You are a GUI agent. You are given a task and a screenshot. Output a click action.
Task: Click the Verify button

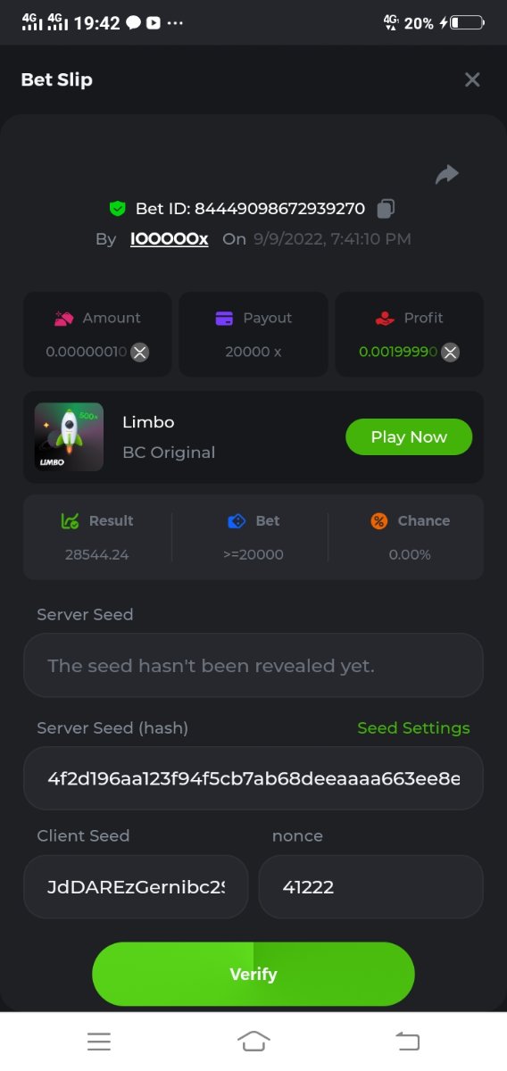pos(253,974)
